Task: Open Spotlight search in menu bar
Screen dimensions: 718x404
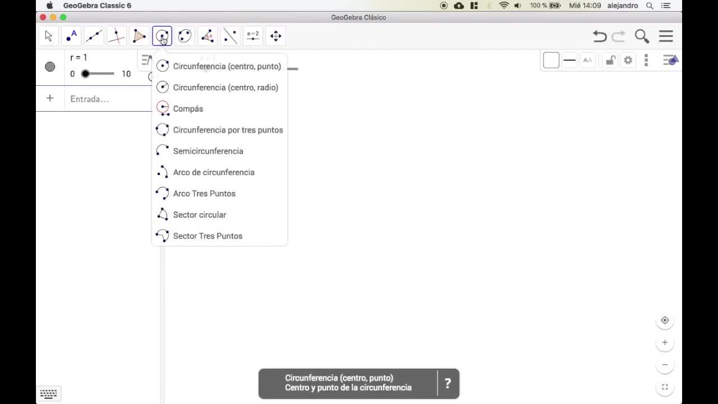Action: 650,6
